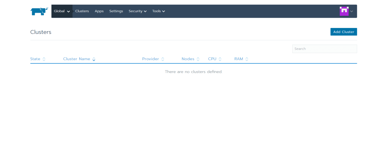The image size is (391, 162).
Task: Click the Rancher cow logo
Action: [39, 11]
